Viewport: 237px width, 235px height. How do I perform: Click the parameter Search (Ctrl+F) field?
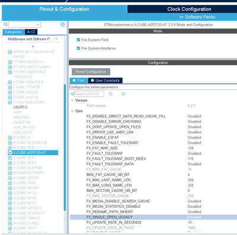[89, 94]
